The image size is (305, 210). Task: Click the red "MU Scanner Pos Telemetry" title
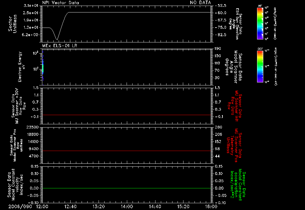235,145
